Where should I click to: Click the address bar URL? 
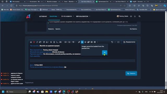click(x=38, y=5)
